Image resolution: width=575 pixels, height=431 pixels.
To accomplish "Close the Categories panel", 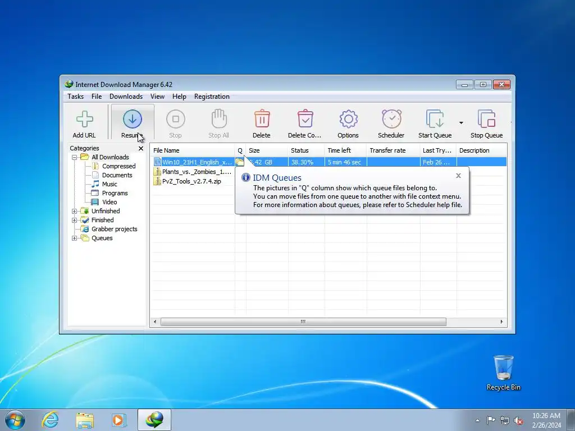I will tap(141, 148).
